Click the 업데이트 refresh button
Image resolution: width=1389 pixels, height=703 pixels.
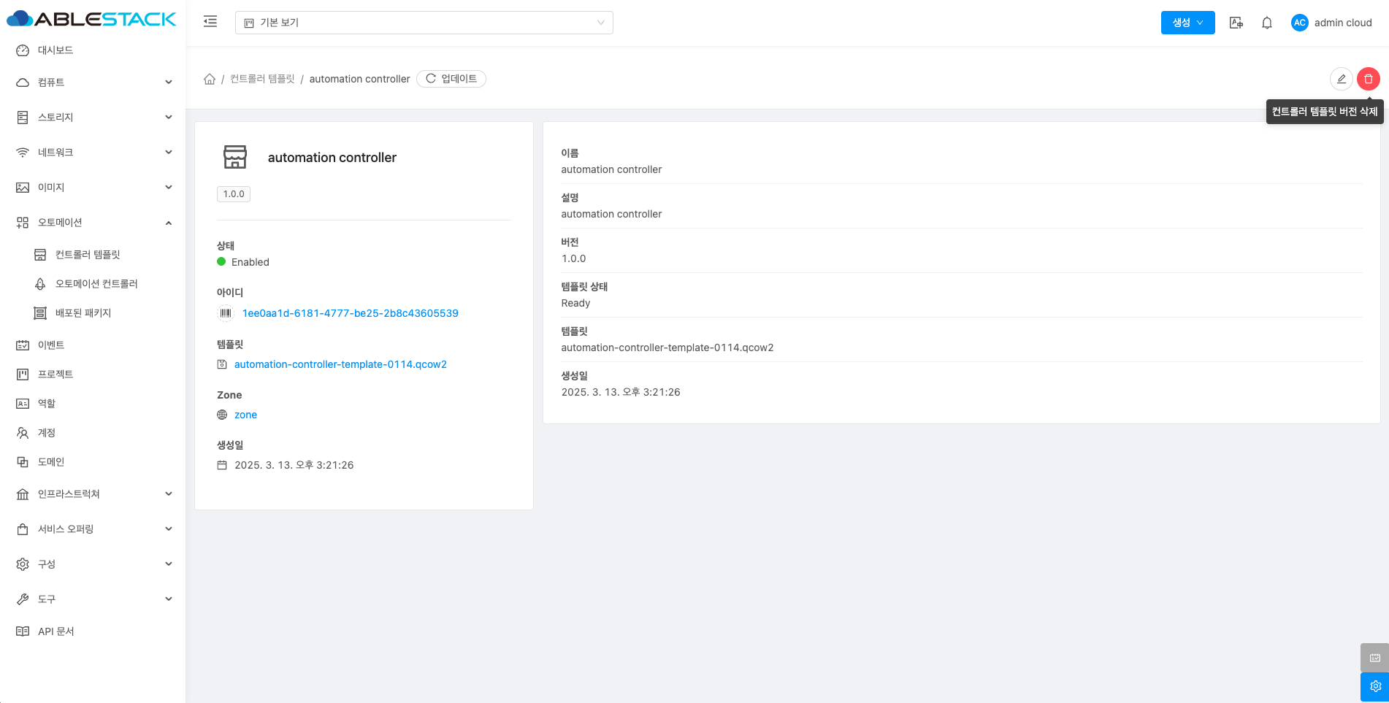coord(451,79)
